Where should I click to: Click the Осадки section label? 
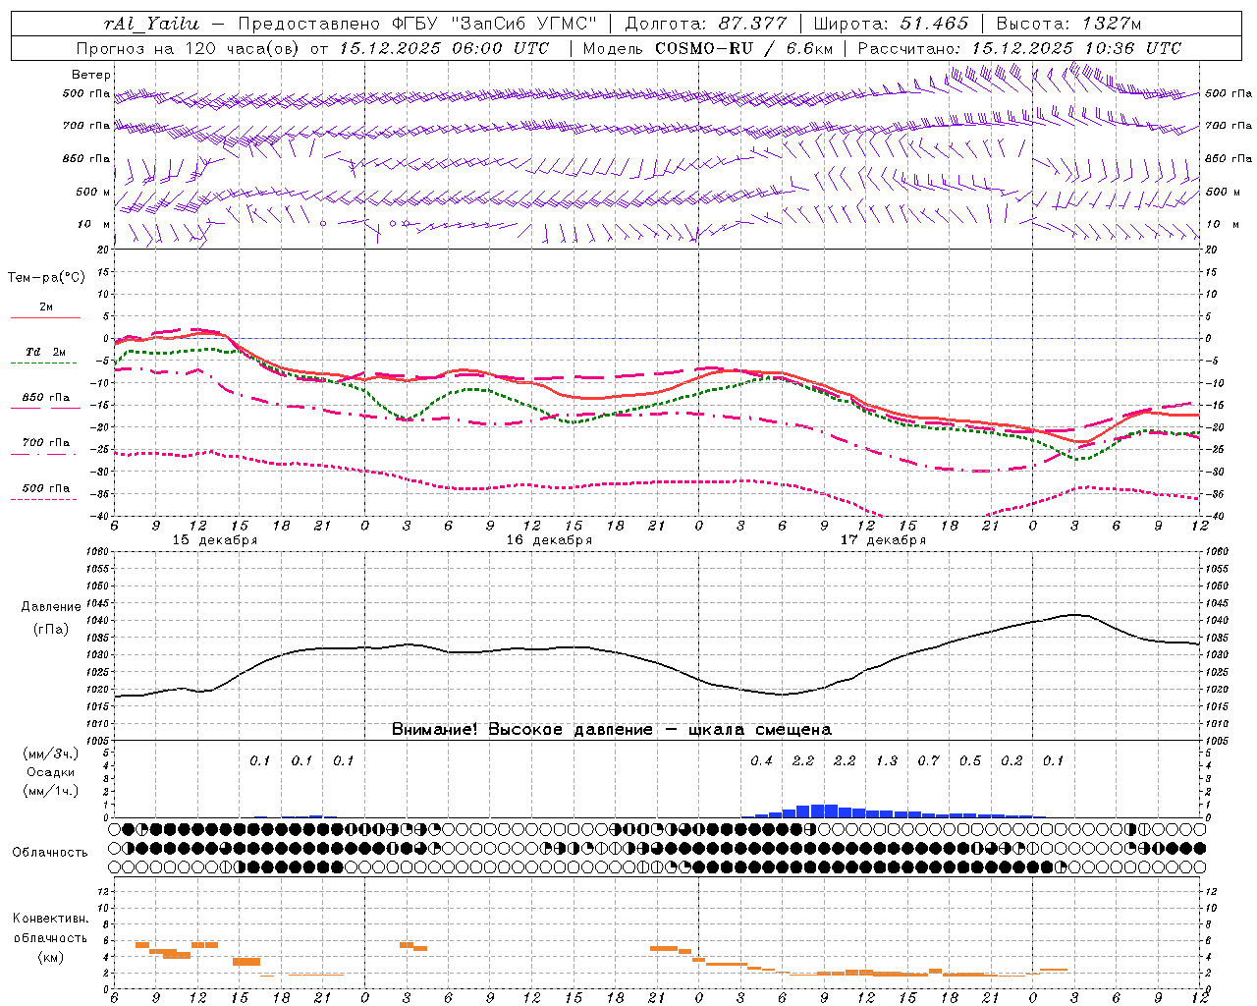point(51,772)
